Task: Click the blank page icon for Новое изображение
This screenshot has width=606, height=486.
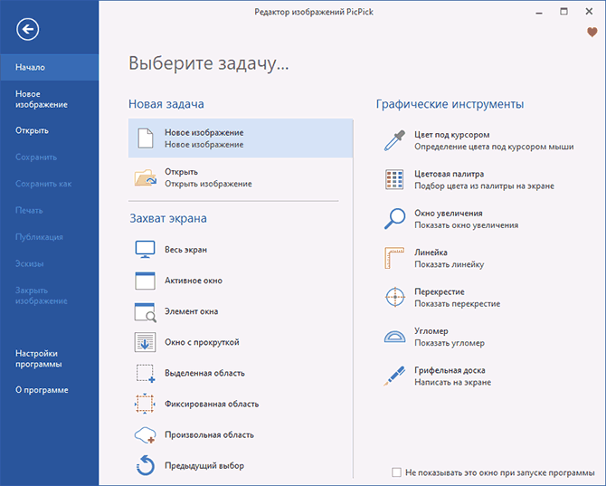Action: coord(146,138)
